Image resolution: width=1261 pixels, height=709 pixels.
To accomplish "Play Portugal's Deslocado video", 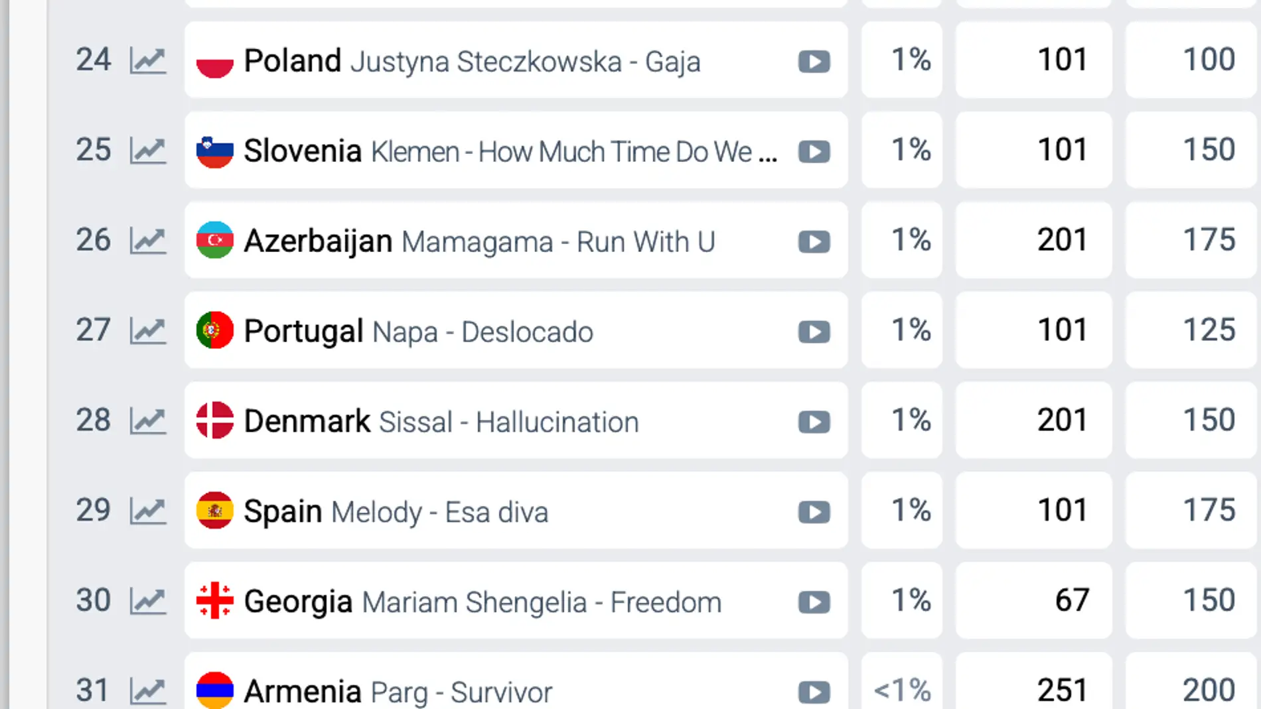I will tap(814, 332).
